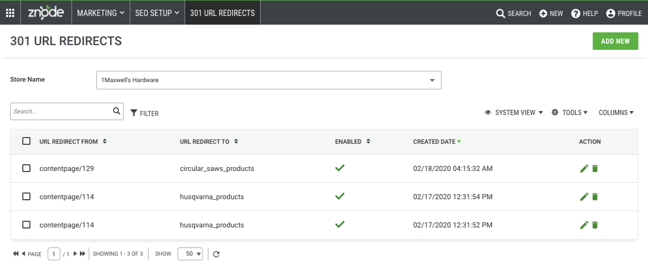Open the apps grid menu icon
648x268 pixels.
pos(10,13)
